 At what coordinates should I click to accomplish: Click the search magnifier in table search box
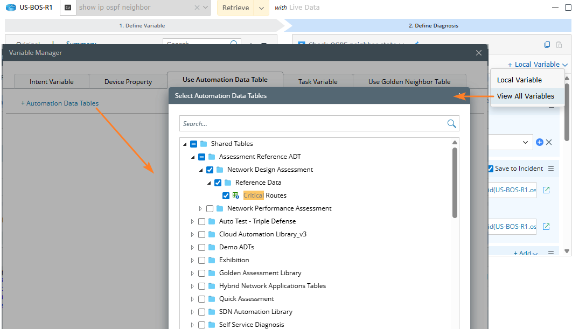pos(451,124)
